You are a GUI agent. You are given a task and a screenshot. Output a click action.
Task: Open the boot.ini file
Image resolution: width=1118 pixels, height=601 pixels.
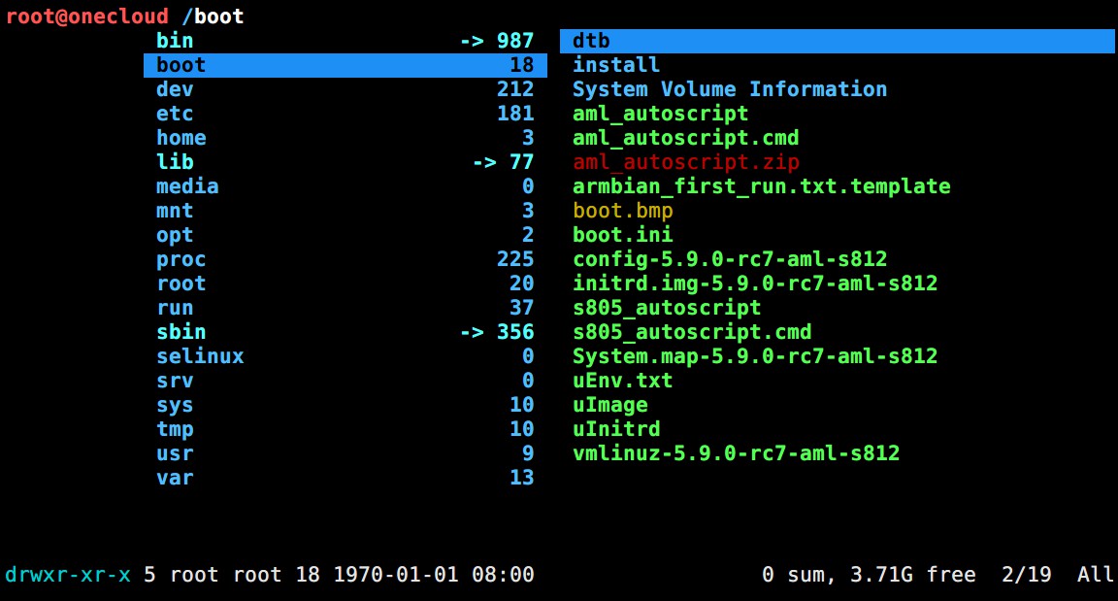tap(622, 235)
